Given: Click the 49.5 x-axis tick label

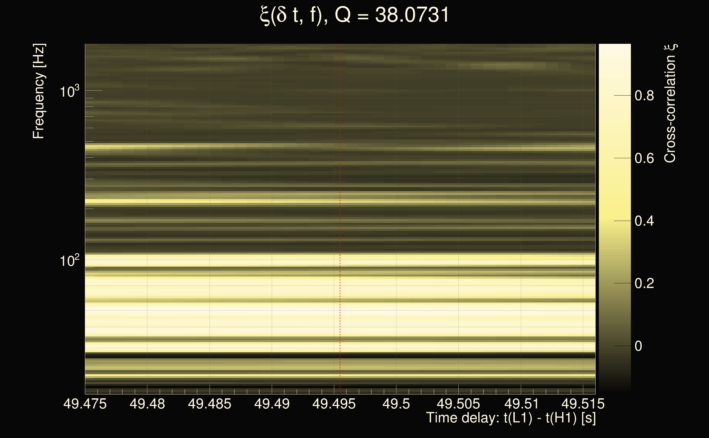Looking at the screenshot, I should tap(396, 404).
